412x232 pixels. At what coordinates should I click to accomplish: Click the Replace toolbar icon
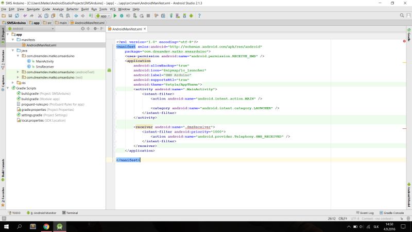click(x=68, y=16)
